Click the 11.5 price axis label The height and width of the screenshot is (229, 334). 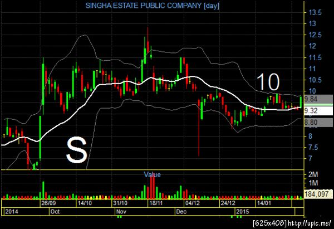(x=315, y=58)
